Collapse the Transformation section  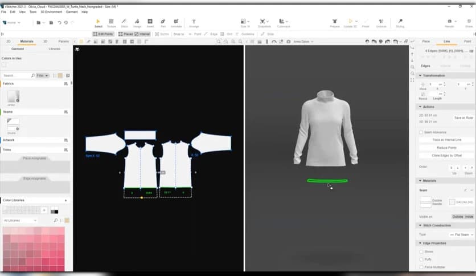point(420,75)
